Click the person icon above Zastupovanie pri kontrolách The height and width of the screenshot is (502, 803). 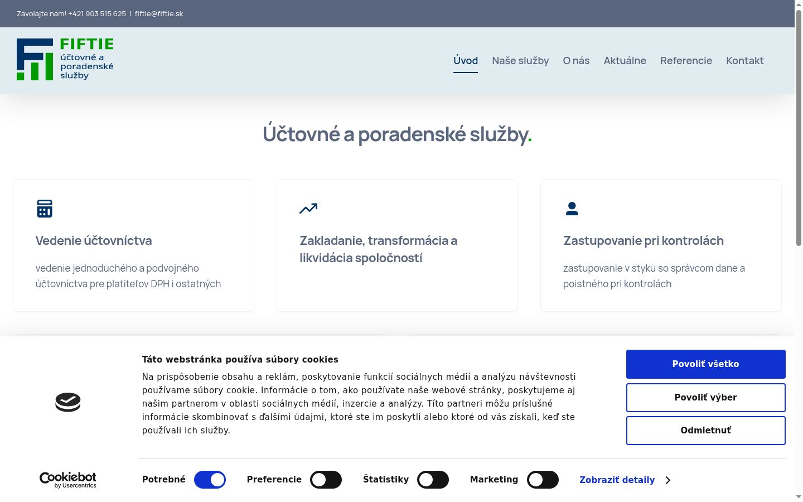pyautogui.click(x=572, y=209)
